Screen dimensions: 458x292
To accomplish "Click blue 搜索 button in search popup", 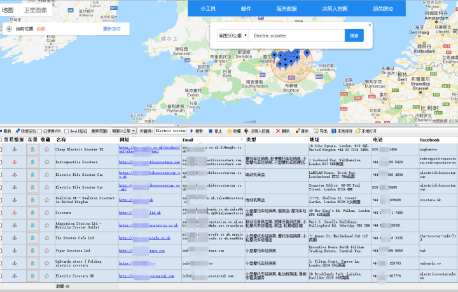I will (354, 36).
